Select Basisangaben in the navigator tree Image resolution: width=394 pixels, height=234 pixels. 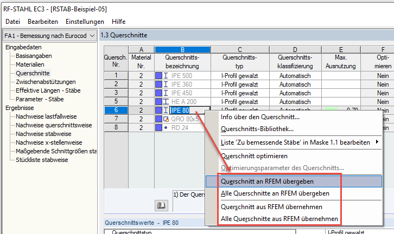[34, 56]
